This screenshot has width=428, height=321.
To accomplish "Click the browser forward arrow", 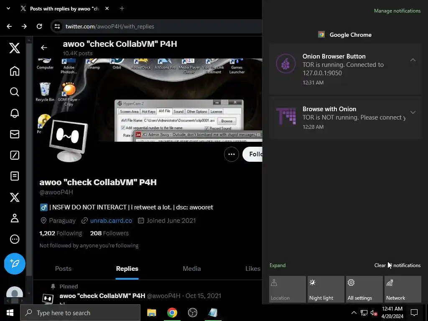I will (x=24, y=26).
